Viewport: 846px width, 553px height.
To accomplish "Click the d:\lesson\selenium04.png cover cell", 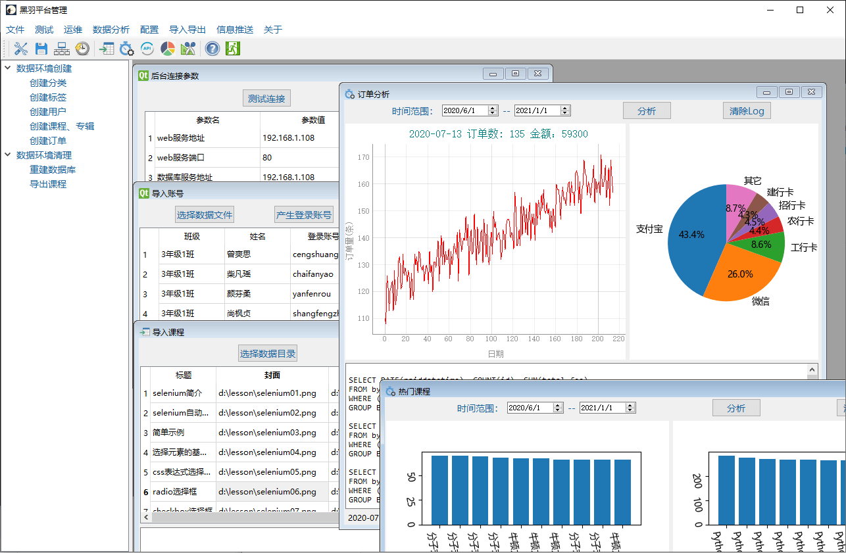I will 272,452.
